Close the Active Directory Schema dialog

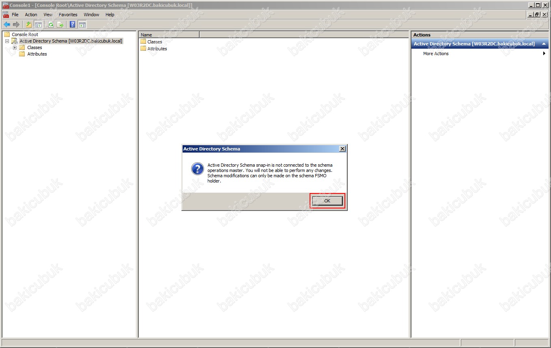tap(342, 149)
